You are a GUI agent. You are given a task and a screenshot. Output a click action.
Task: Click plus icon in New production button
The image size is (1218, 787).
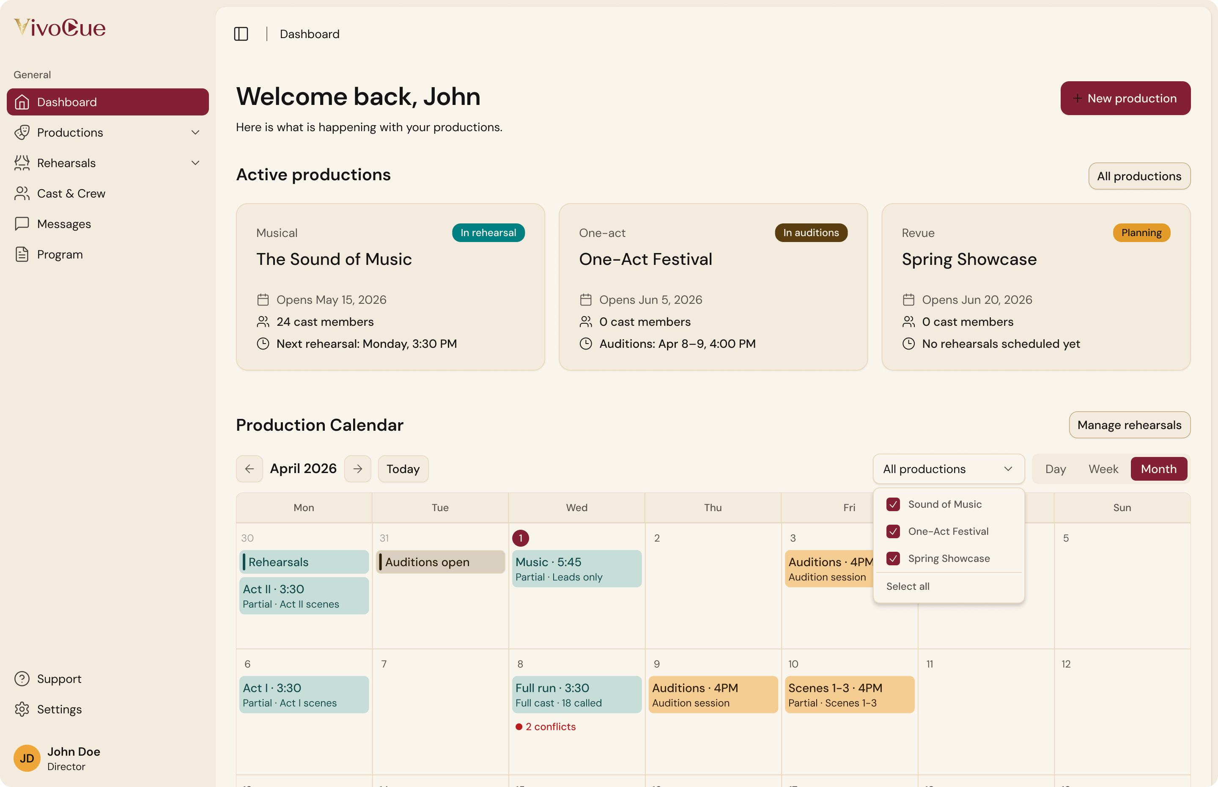click(x=1078, y=98)
